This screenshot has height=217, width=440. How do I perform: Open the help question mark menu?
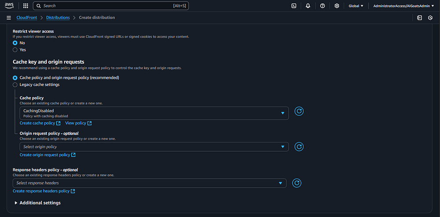(x=323, y=6)
